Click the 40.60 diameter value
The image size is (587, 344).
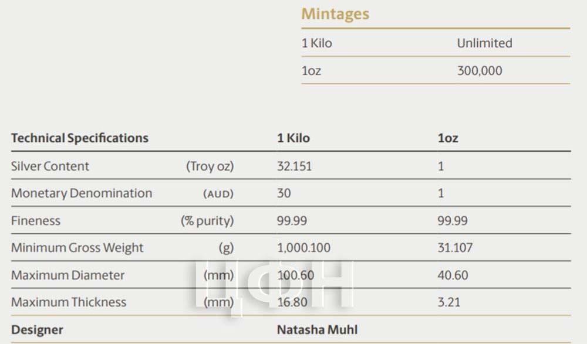pos(453,275)
